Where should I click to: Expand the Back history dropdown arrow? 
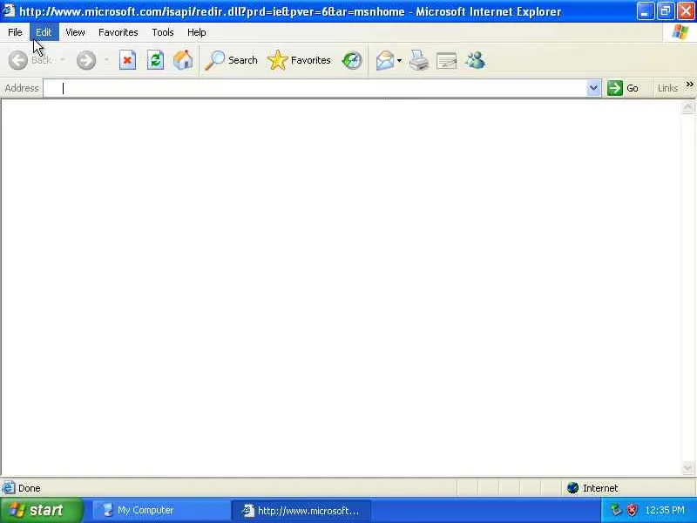point(63,60)
